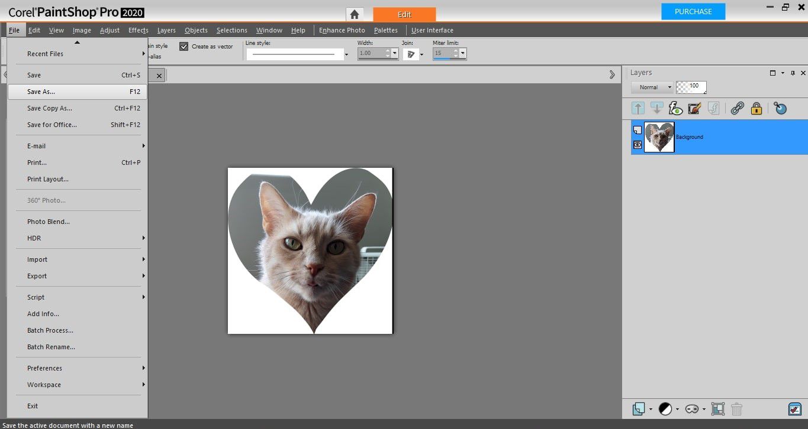Click the PURCHASE button

click(693, 11)
